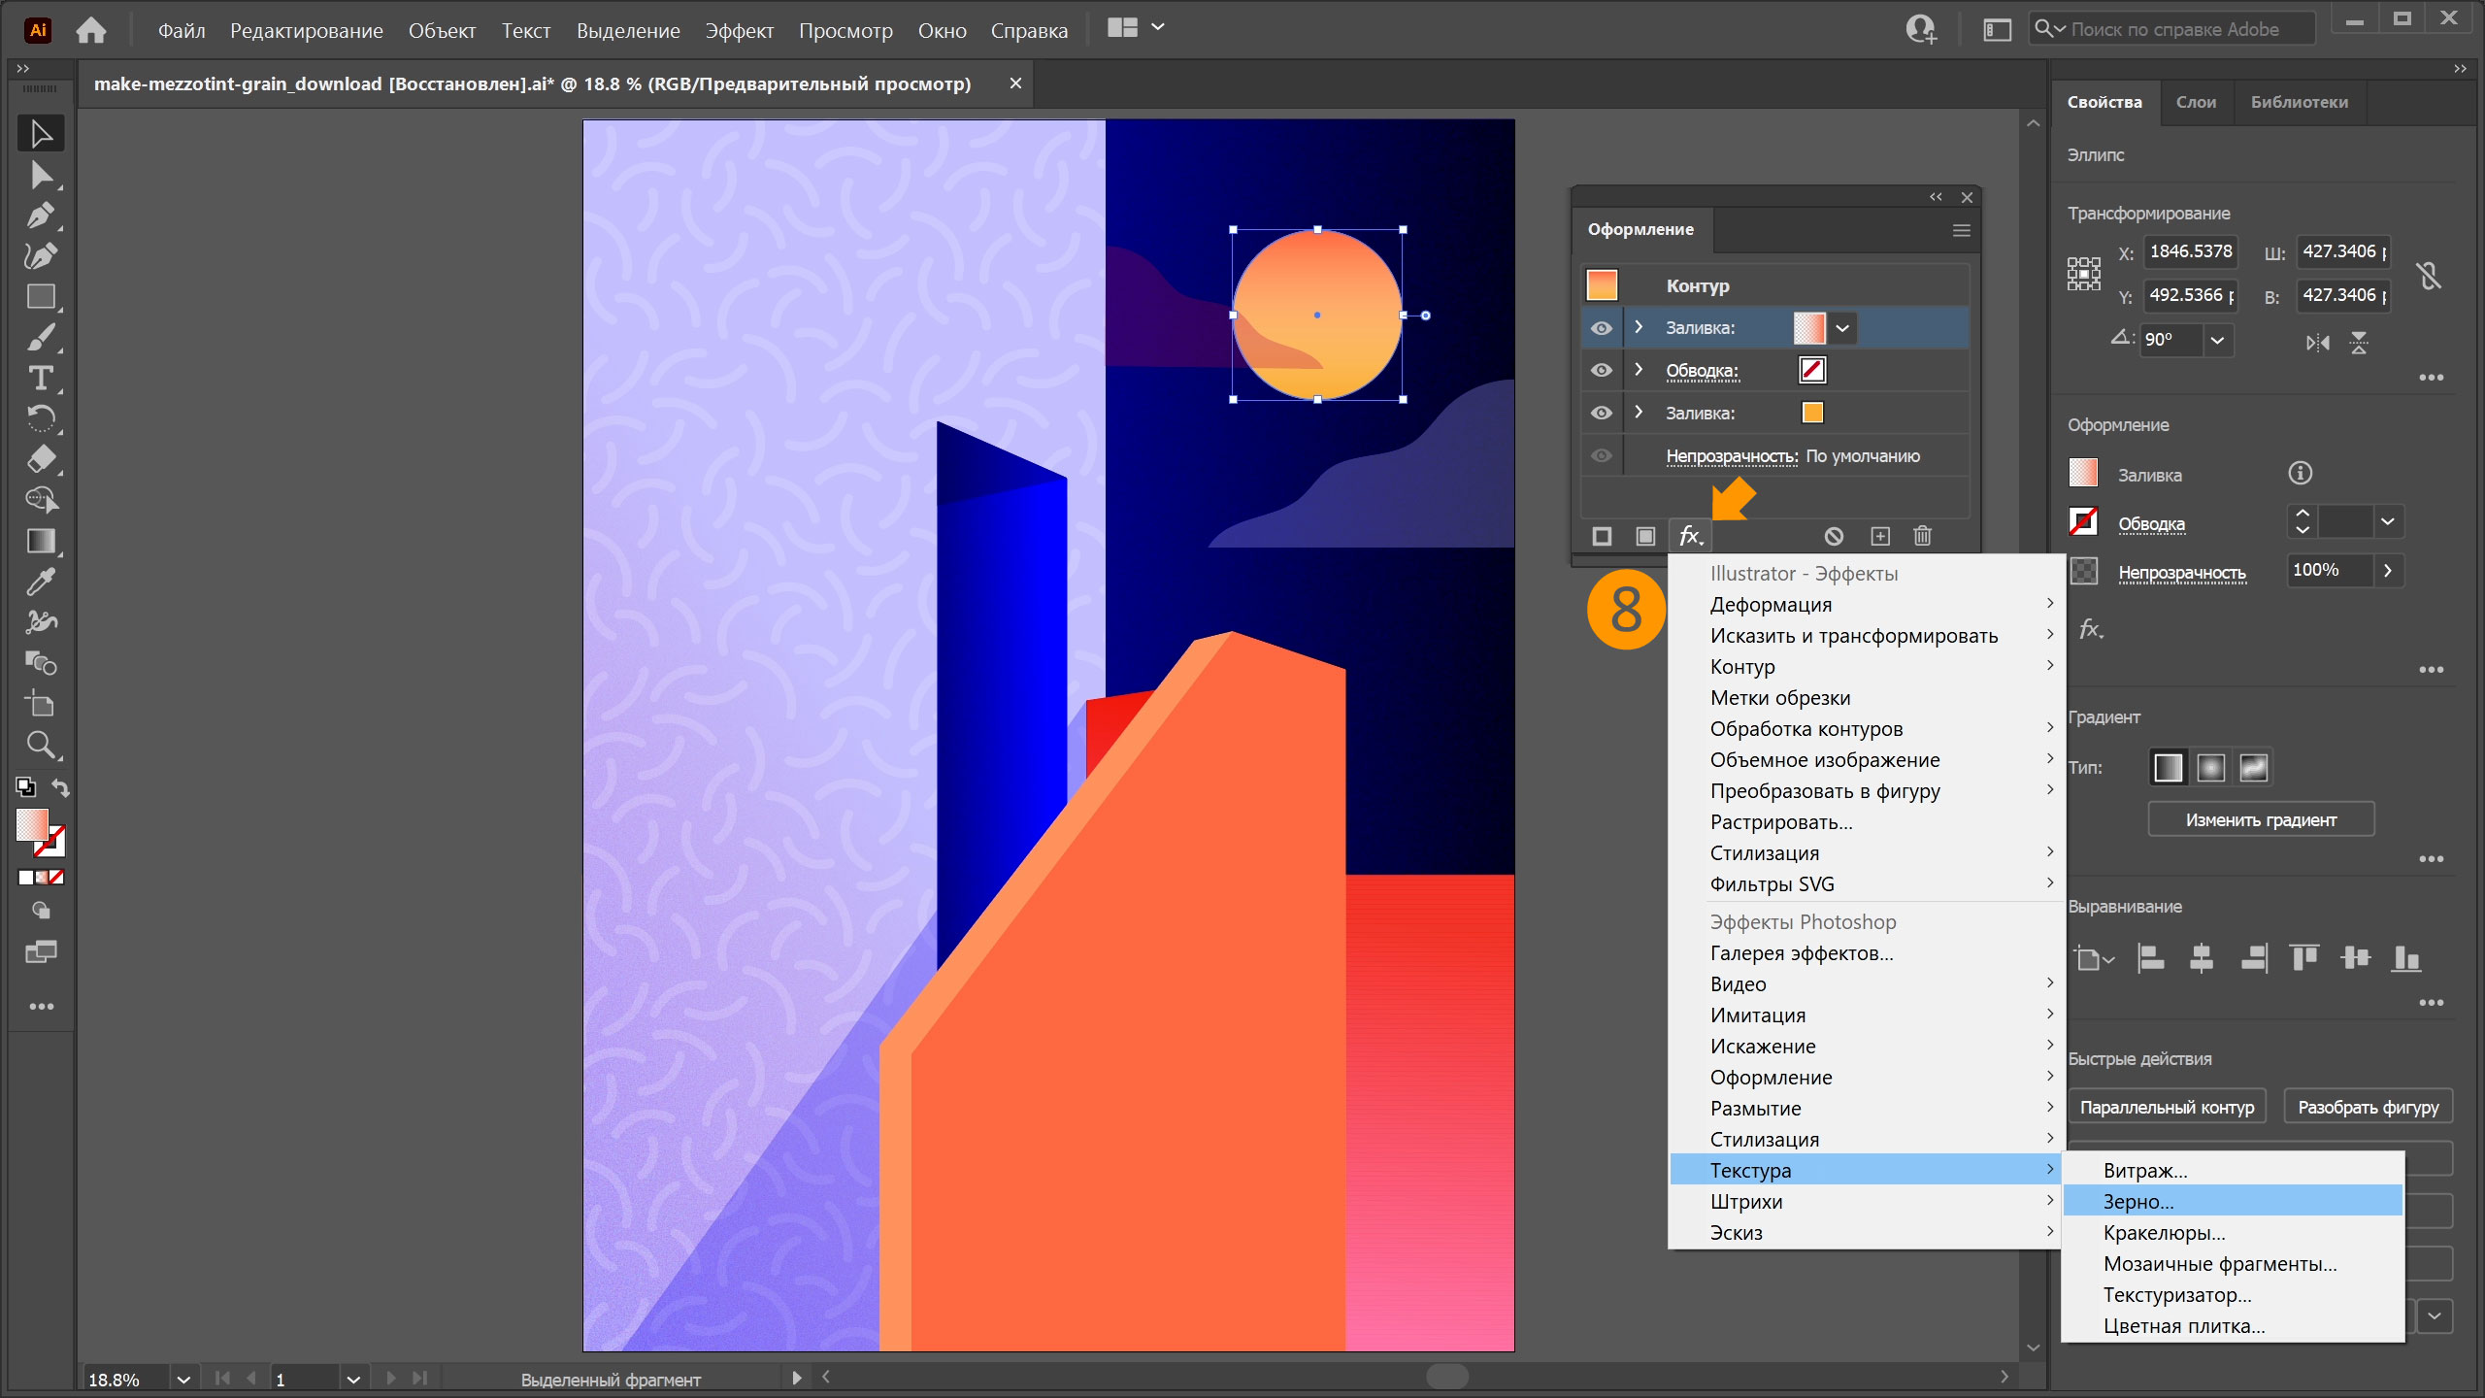Activate the Zoom tool
This screenshot has height=1398, width=2485.
pos(40,745)
